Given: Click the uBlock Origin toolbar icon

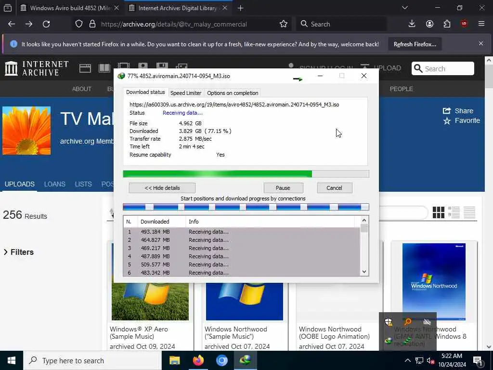Looking at the screenshot, I should click(x=464, y=24).
